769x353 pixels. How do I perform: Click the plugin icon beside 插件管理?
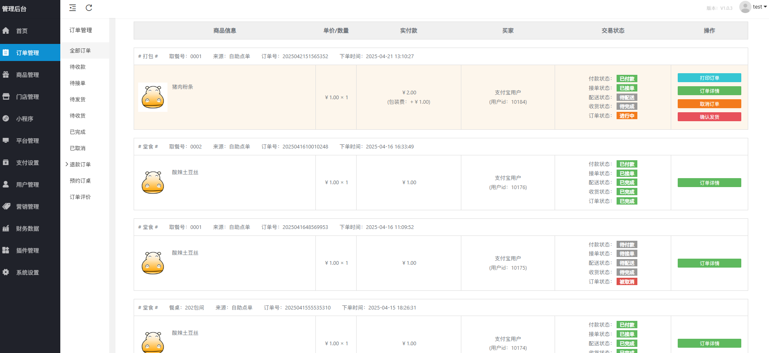pos(6,250)
